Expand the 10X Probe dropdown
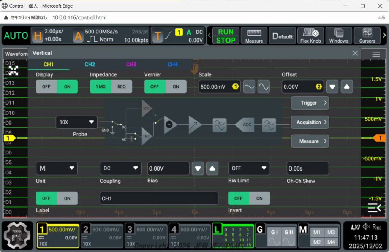The image size is (389, 252). tap(76, 122)
